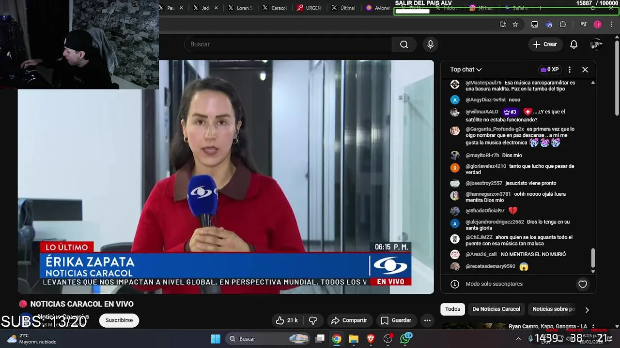The width and height of the screenshot is (620, 348).
Task: Click @gloriavelez4210 username in chat
Action: click(485, 166)
